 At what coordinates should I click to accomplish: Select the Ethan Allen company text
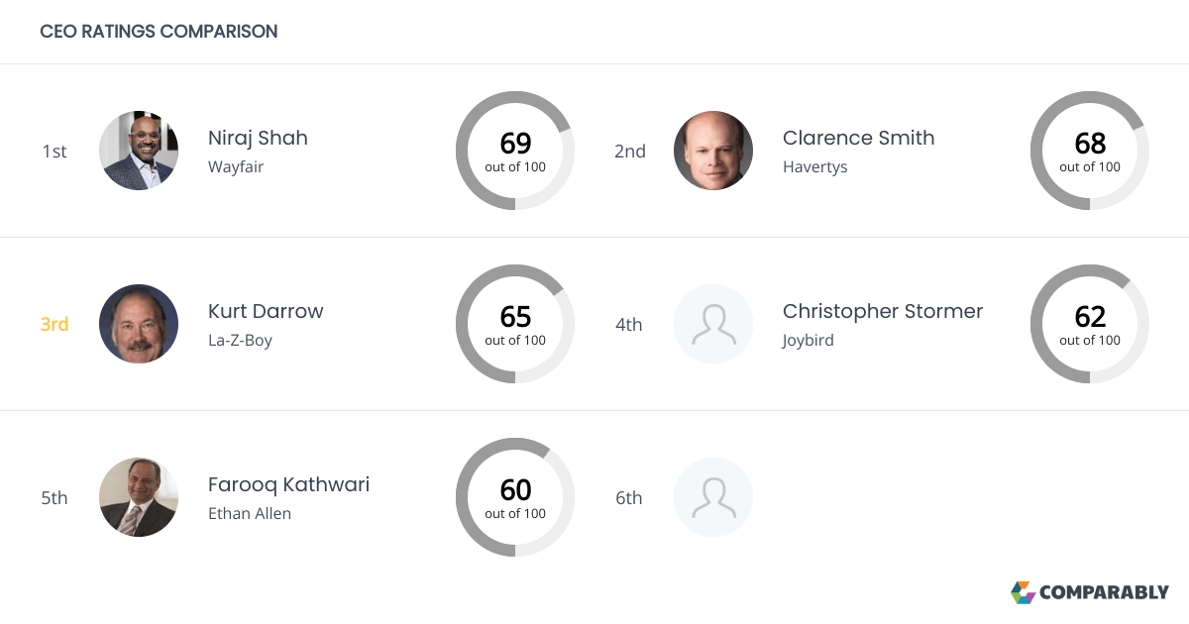tap(250, 513)
